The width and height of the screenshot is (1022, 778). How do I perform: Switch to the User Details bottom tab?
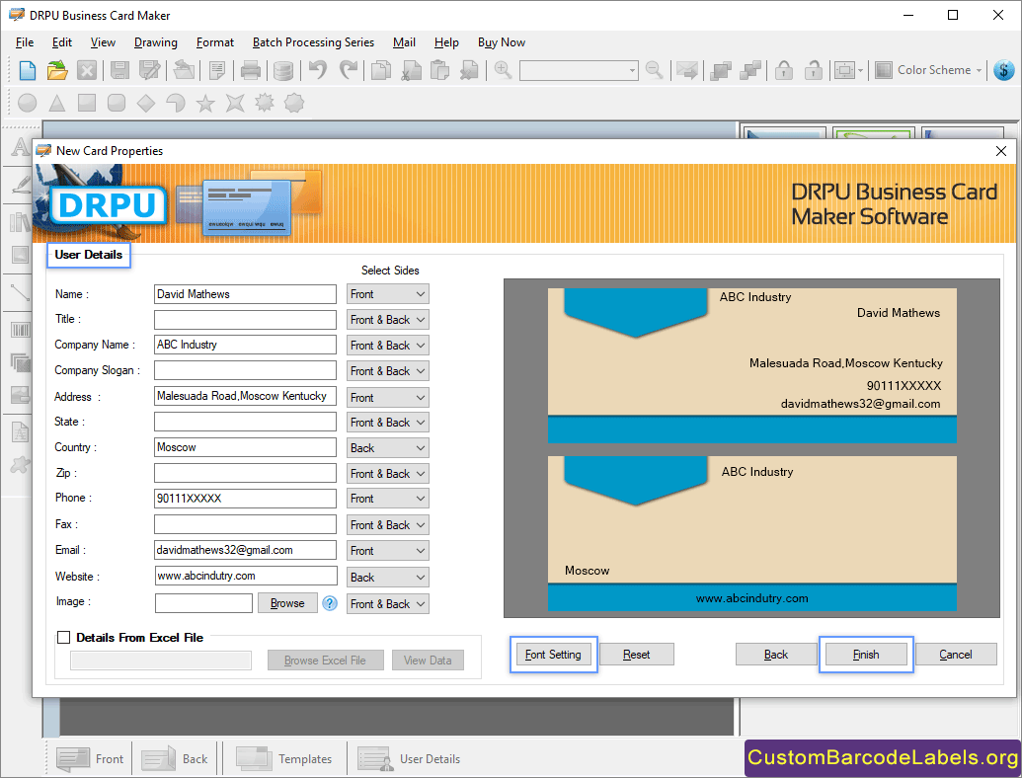[410, 759]
